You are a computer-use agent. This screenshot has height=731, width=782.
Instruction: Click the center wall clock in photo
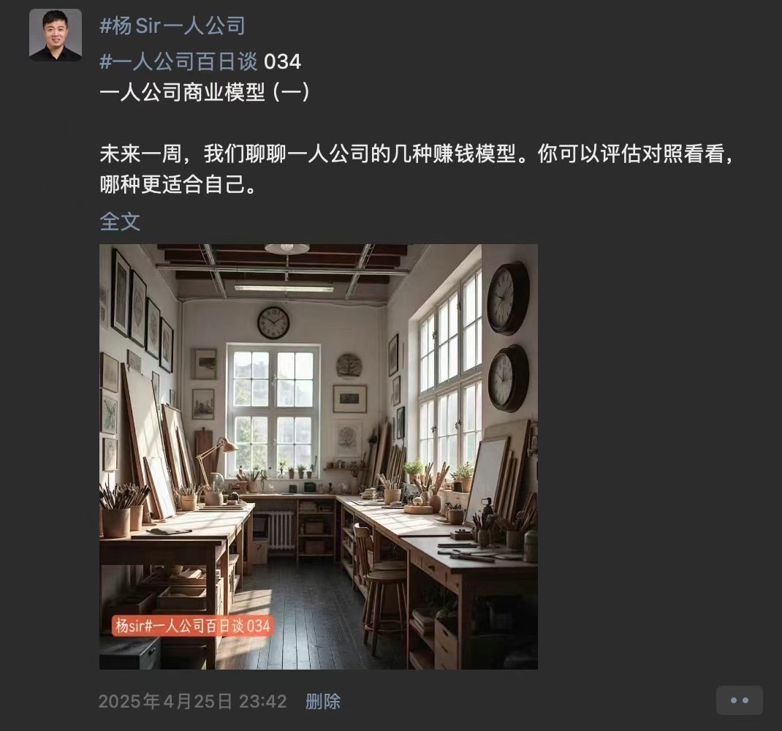pyautogui.click(x=273, y=323)
